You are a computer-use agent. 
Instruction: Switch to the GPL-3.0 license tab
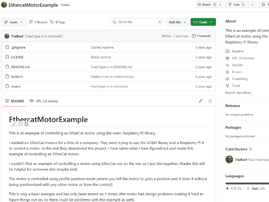point(44,101)
